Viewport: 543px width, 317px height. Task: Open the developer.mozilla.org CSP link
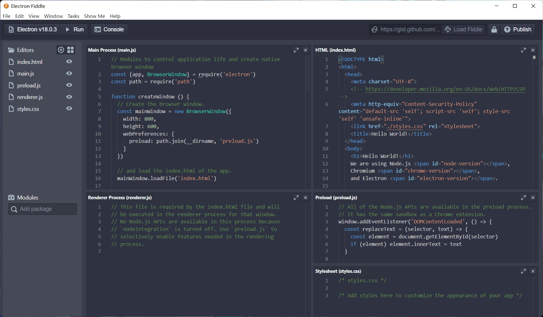(x=445, y=89)
